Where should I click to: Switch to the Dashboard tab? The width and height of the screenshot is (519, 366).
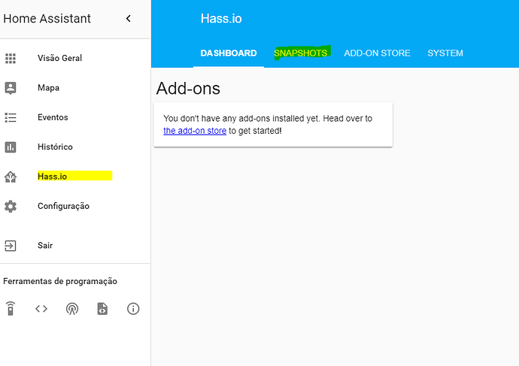click(229, 53)
